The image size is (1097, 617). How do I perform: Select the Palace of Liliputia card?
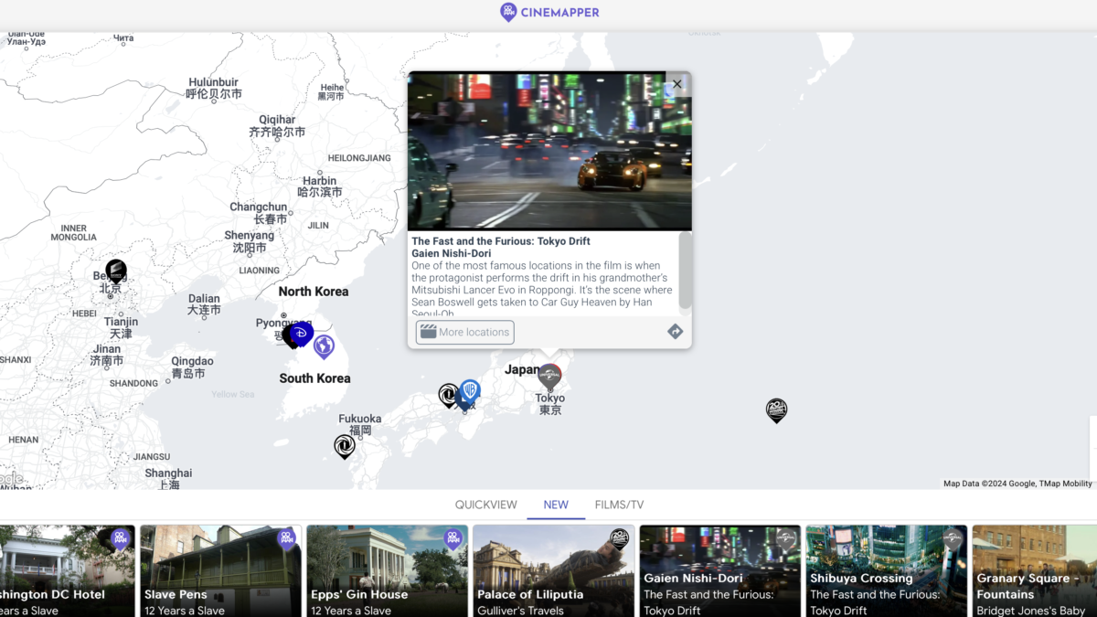[553, 571]
